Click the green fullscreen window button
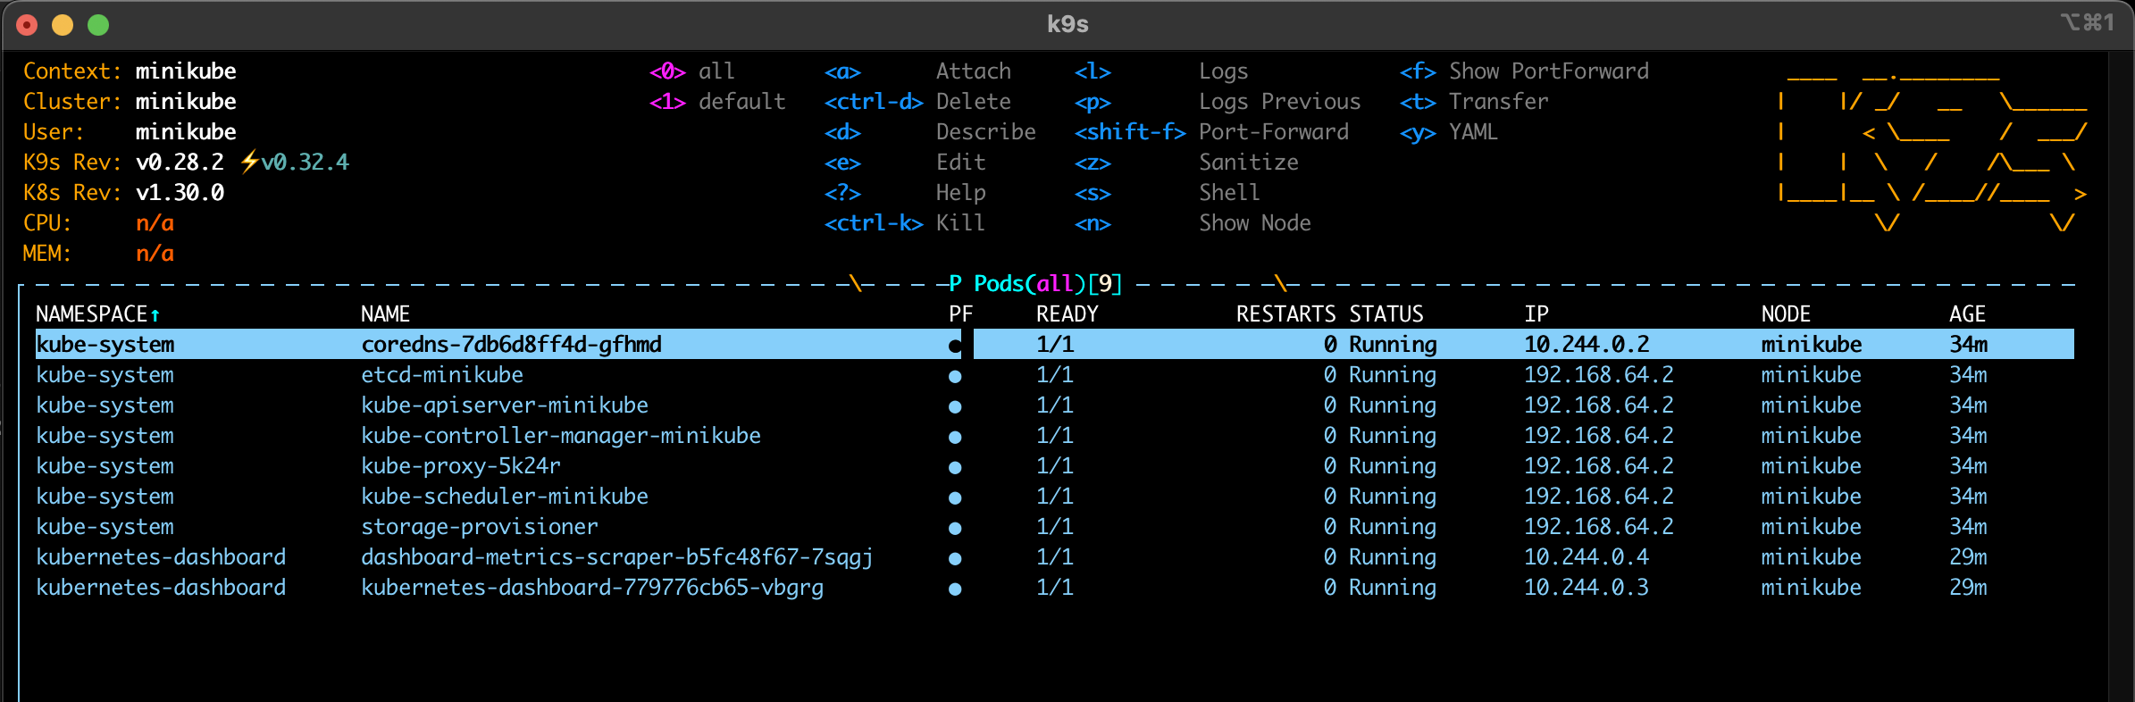The width and height of the screenshot is (2135, 702). click(98, 25)
